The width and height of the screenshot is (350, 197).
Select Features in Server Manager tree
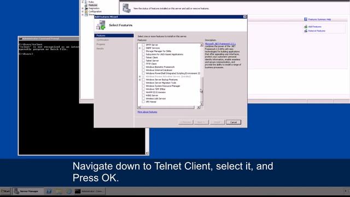(x=92, y=5)
